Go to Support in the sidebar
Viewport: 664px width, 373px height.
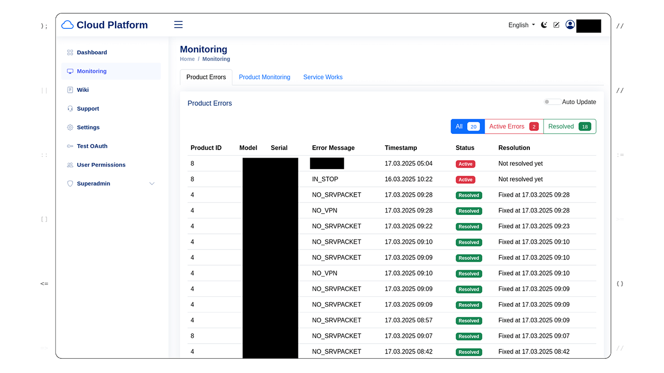point(88,109)
